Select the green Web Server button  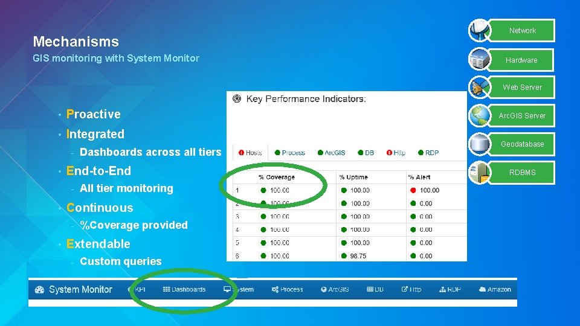point(522,87)
